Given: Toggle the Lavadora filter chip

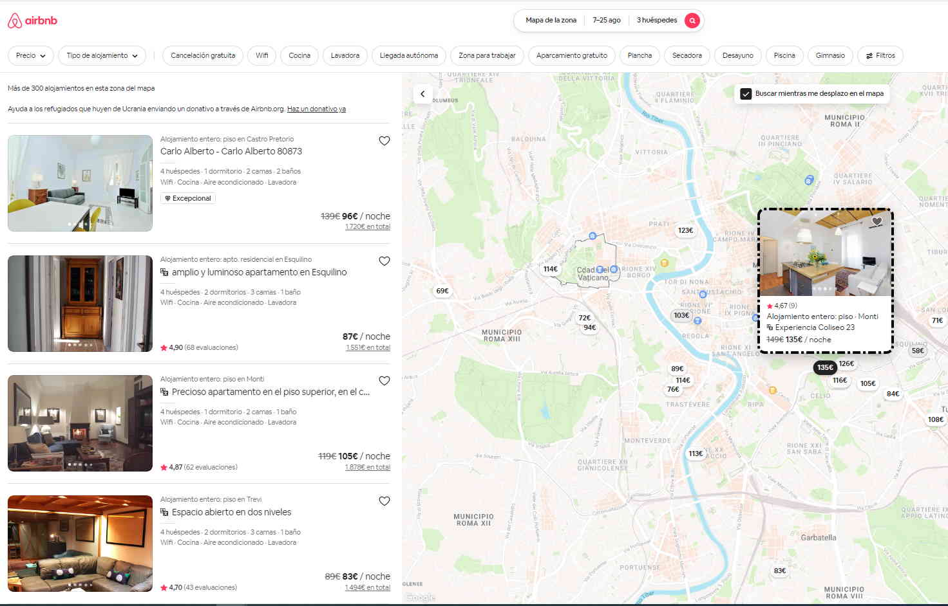Looking at the screenshot, I should 345,55.
